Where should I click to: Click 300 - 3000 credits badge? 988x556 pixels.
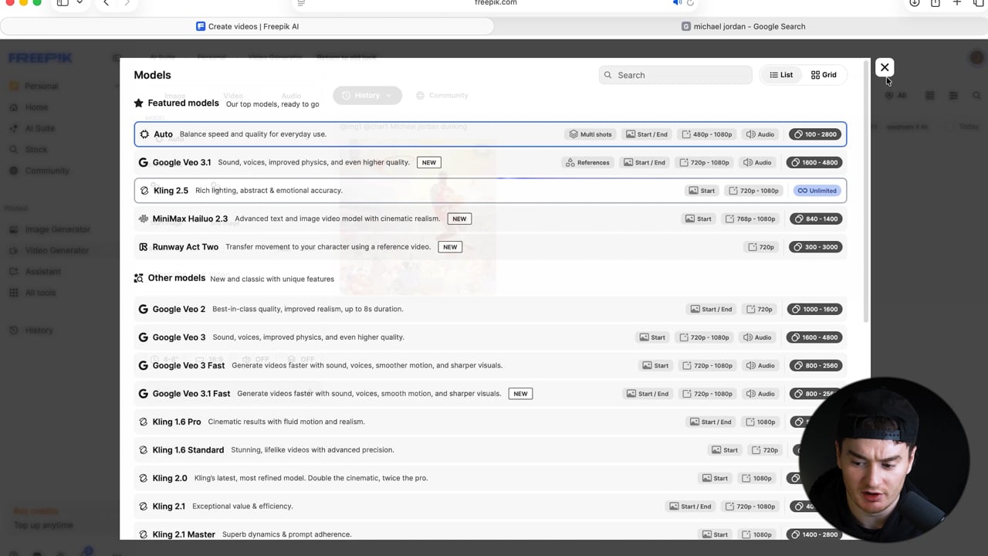pos(816,247)
